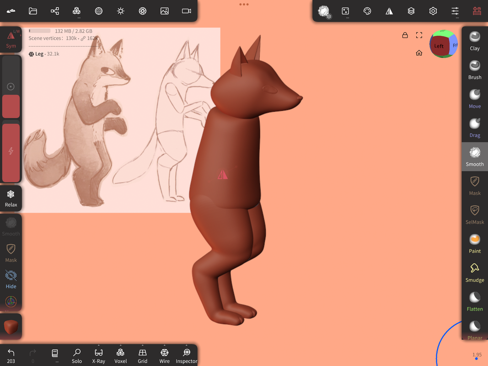Select the Smudge tool
The image size is (488, 366).
click(x=475, y=272)
